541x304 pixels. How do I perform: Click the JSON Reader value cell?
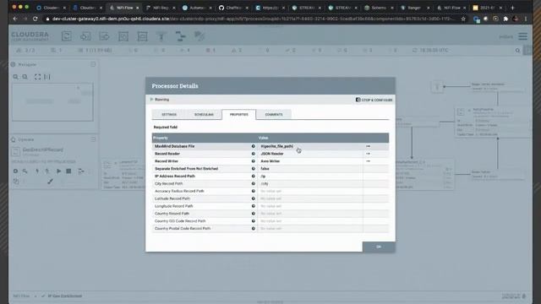click(310, 154)
